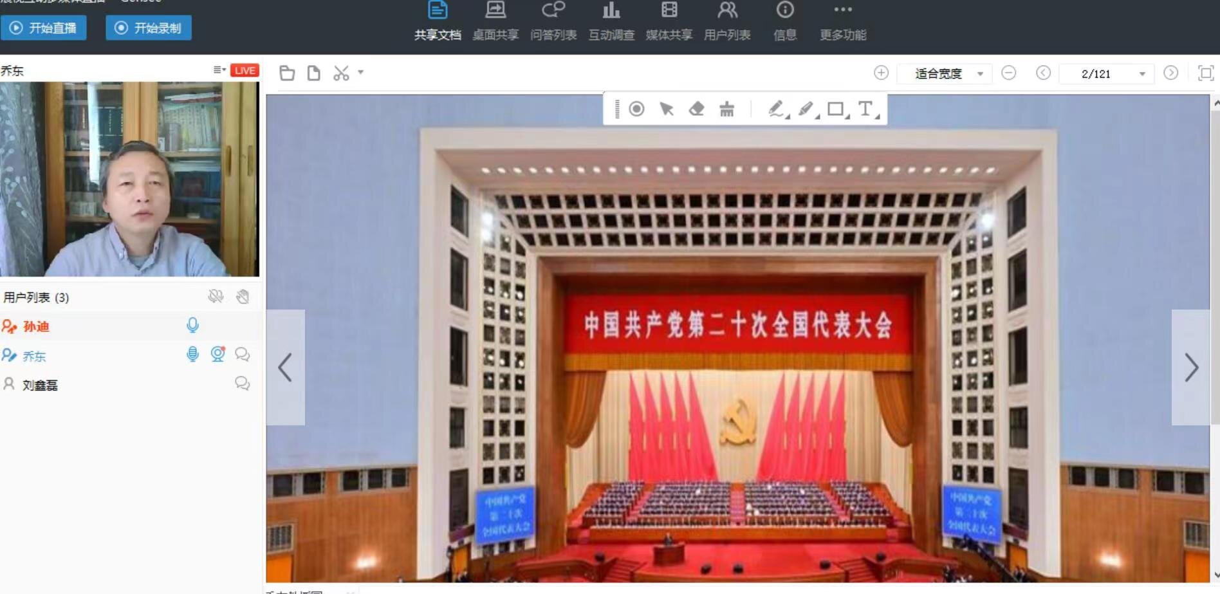Select user 孙迪 in the list
Screen dimensions: 1220x594
point(130,326)
